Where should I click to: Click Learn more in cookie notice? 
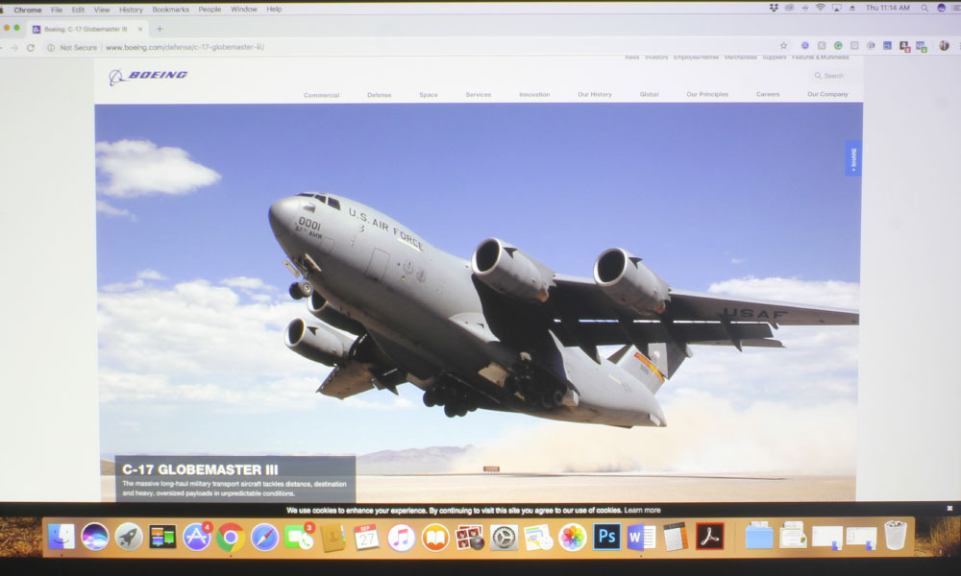(642, 510)
